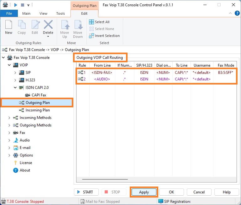Screen dimensions: 241x205
Task: Open the File menu tab
Action: [x=9, y=13]
